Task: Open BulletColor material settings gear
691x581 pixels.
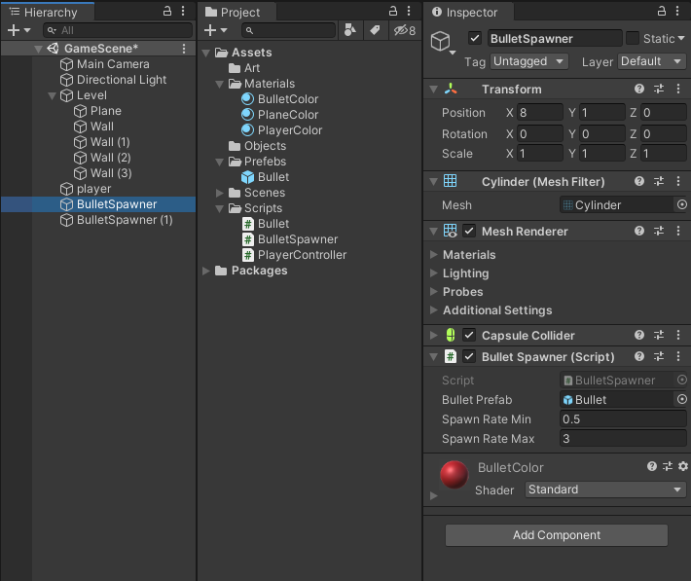Action: [x=683, y=466]
